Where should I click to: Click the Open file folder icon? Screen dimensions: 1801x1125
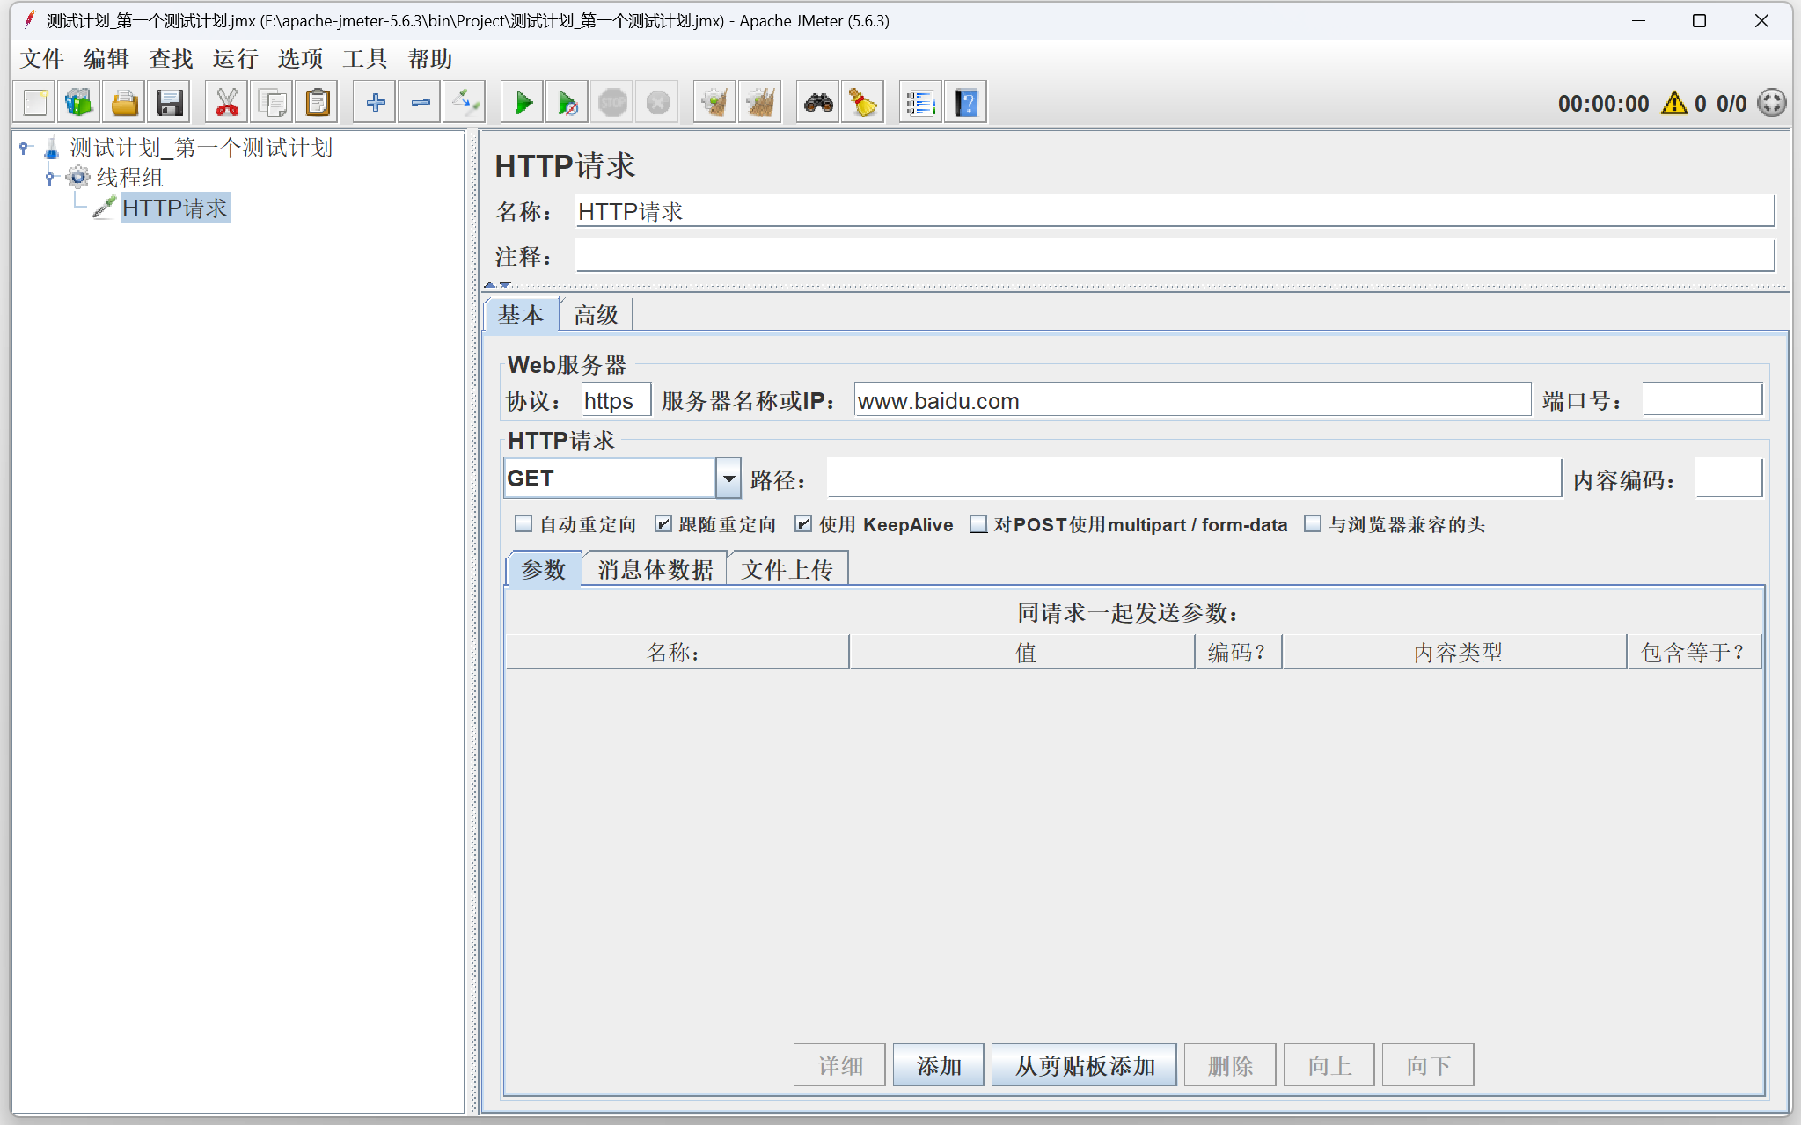124,103
